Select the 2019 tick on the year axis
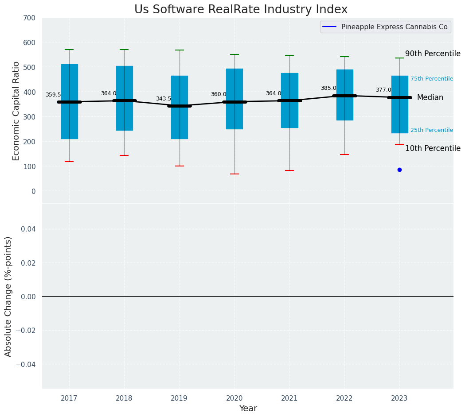465x417 pixels. [x=179, y=398]
